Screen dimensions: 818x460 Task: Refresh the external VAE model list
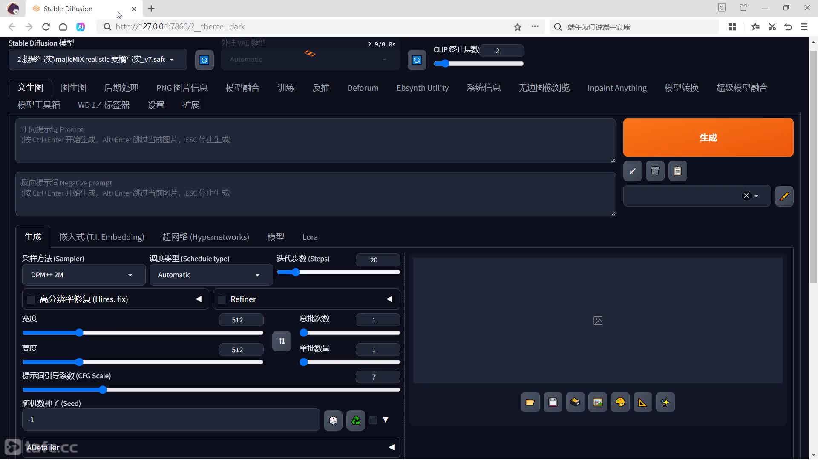click(417, 60)
